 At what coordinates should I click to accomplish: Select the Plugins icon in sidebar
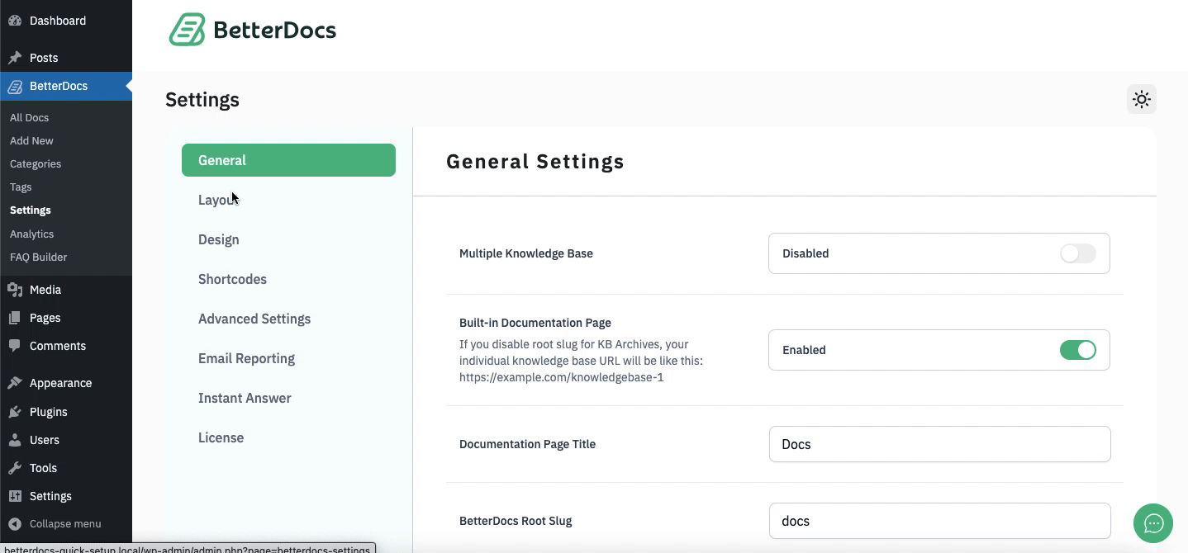coord(17,411)
